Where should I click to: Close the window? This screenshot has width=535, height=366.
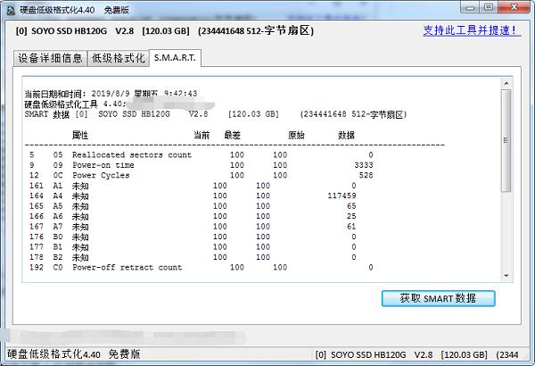tap(514, 7)
